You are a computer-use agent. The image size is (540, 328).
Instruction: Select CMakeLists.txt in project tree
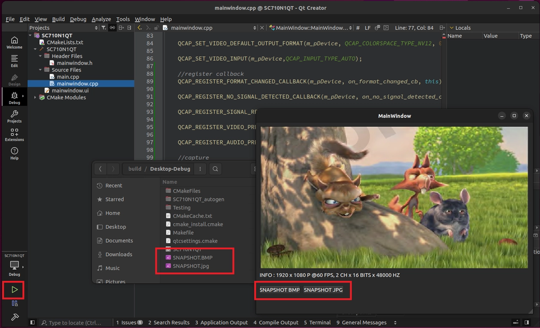coord(65,42)
